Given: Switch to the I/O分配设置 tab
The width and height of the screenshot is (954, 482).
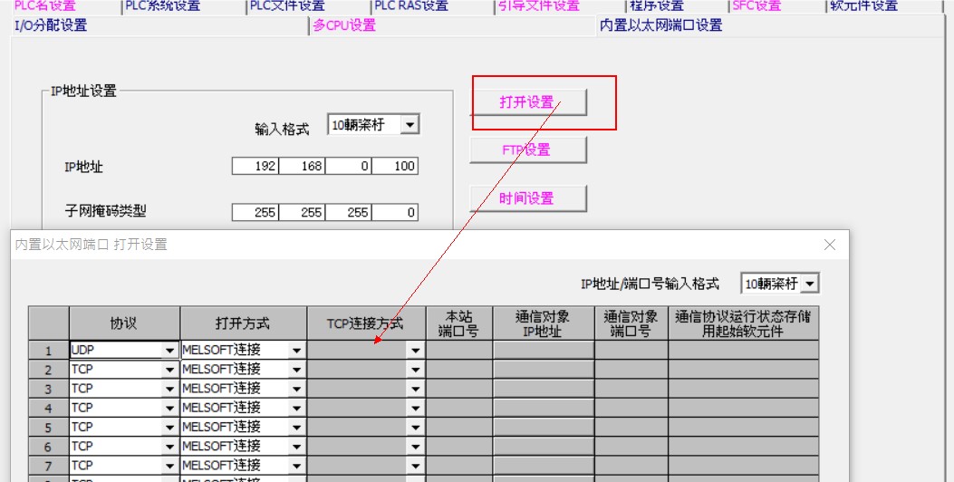Looking at the screenshot, I should pyautogui.click(x=52, y=25).
